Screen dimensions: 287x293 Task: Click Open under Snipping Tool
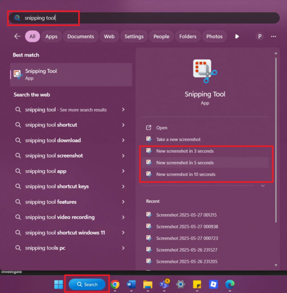[x=205, y=128]
